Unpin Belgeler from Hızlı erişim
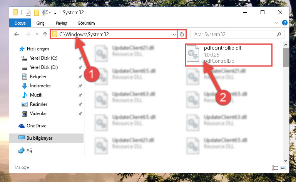Image resolution: width=296 pixels, height=182 pixels. 80,77
